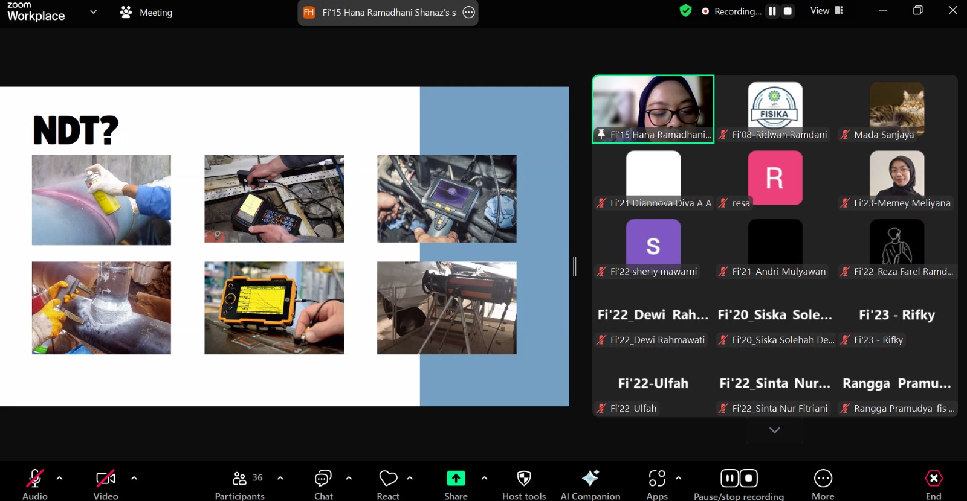Image resolution: width=967 pixels, height=501 pixels.
Task: Select the Fi'23-Memey Meliyana video thumbnail
Action: point(896,179)
